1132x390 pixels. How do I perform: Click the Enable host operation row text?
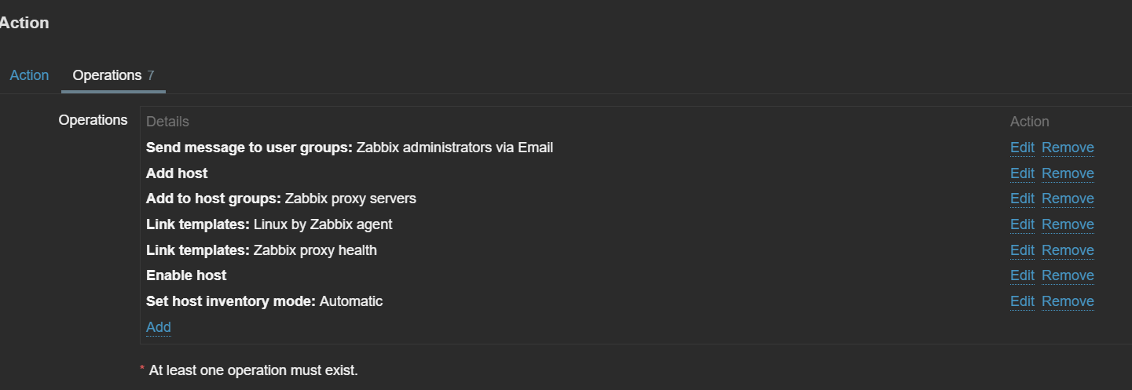pyautogui.click(x=186, y=275)
